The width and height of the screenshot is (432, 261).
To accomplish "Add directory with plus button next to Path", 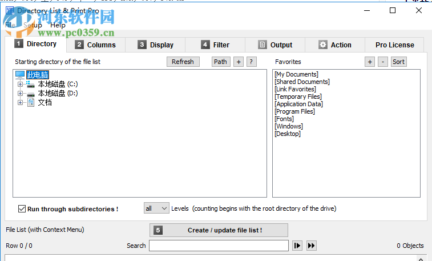I will (239, 62).
